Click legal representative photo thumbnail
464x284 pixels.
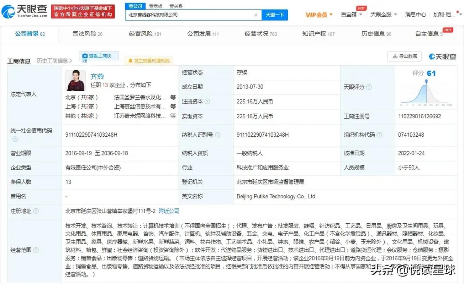tap(76, 81)
